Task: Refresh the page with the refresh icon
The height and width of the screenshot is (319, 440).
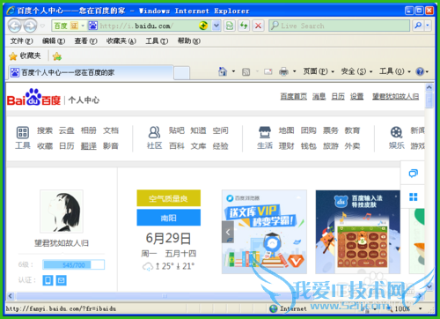Action: 244,26
